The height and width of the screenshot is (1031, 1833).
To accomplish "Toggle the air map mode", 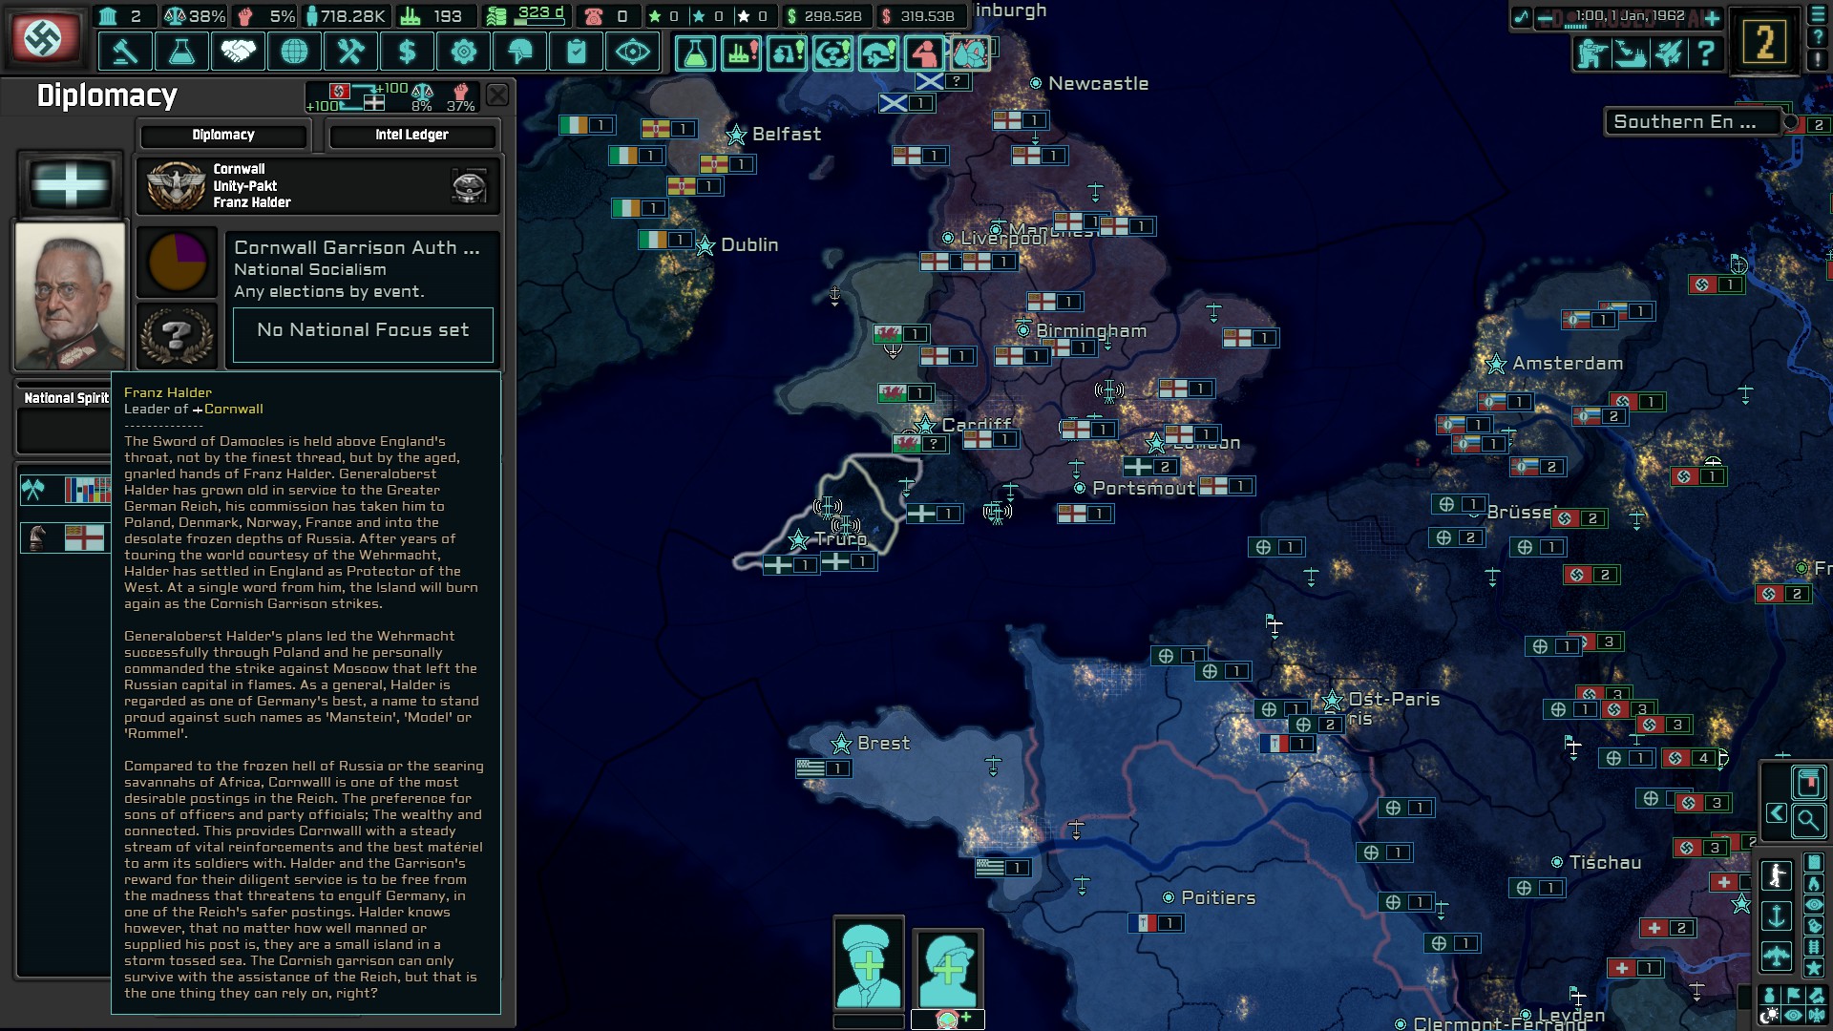I will point(1776,955).
